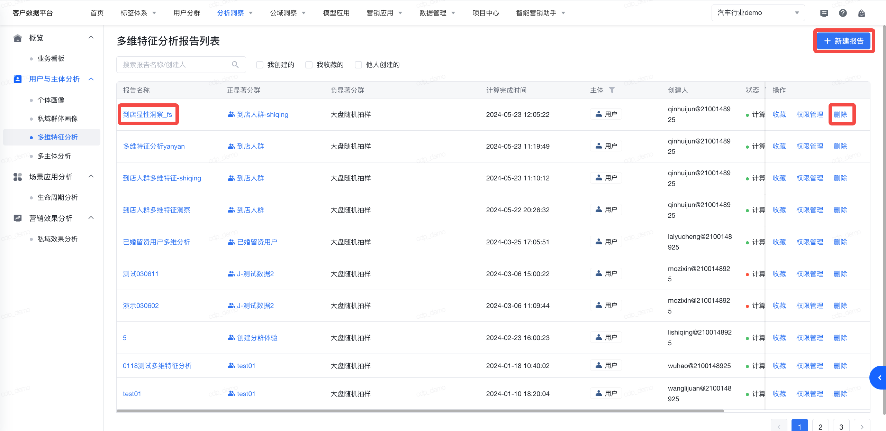Collapse the 场景应用分析 section chevron
886x431 pixels.
point(91,176)
